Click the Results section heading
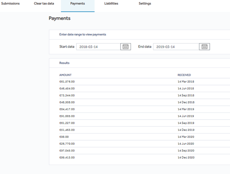This screenshot has height=174, width=230. [64, 63]
